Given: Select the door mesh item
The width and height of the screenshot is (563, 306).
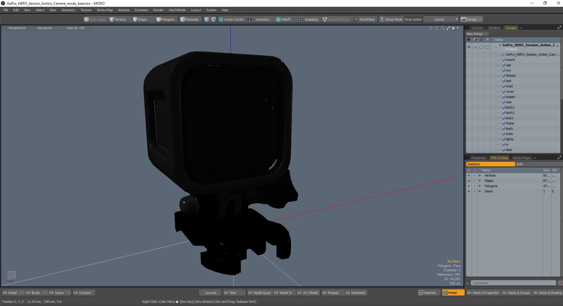Looking at the screenshot, I should click(x=509, y=150).
